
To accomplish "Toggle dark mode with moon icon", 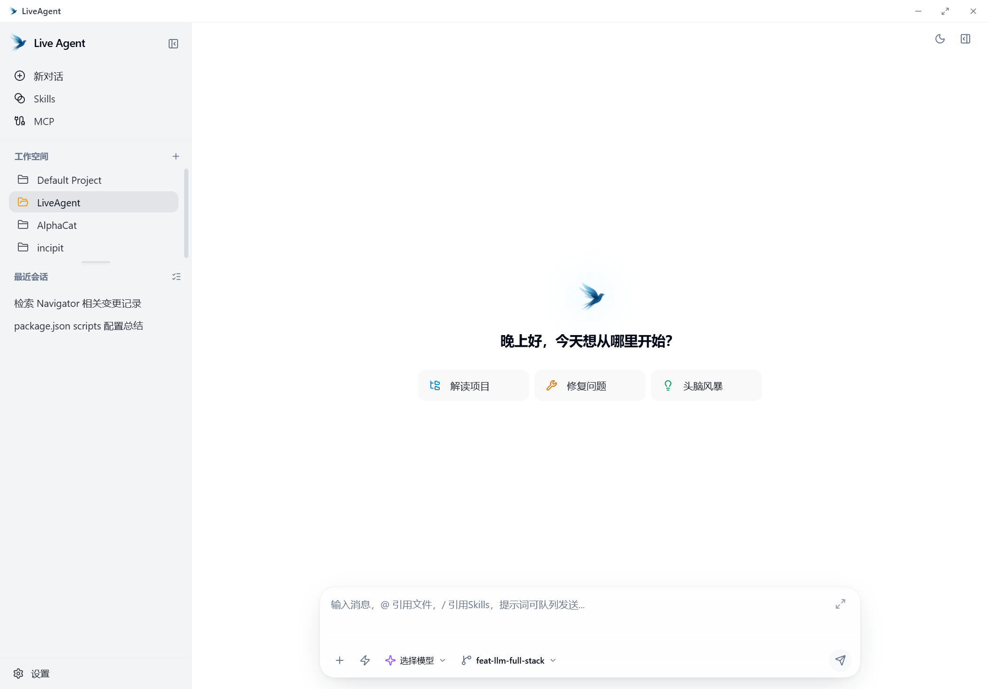I will click(940, 39).
